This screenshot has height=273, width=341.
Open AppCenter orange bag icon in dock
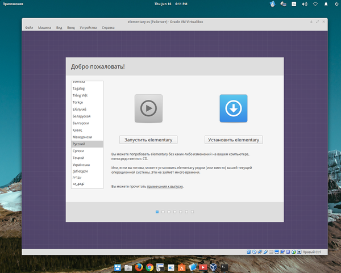click(181, 267)
